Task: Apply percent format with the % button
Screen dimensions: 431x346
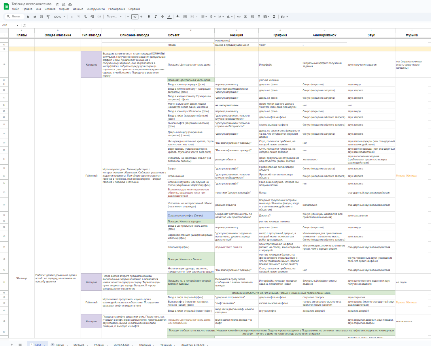Action: (x=79, y=17)
